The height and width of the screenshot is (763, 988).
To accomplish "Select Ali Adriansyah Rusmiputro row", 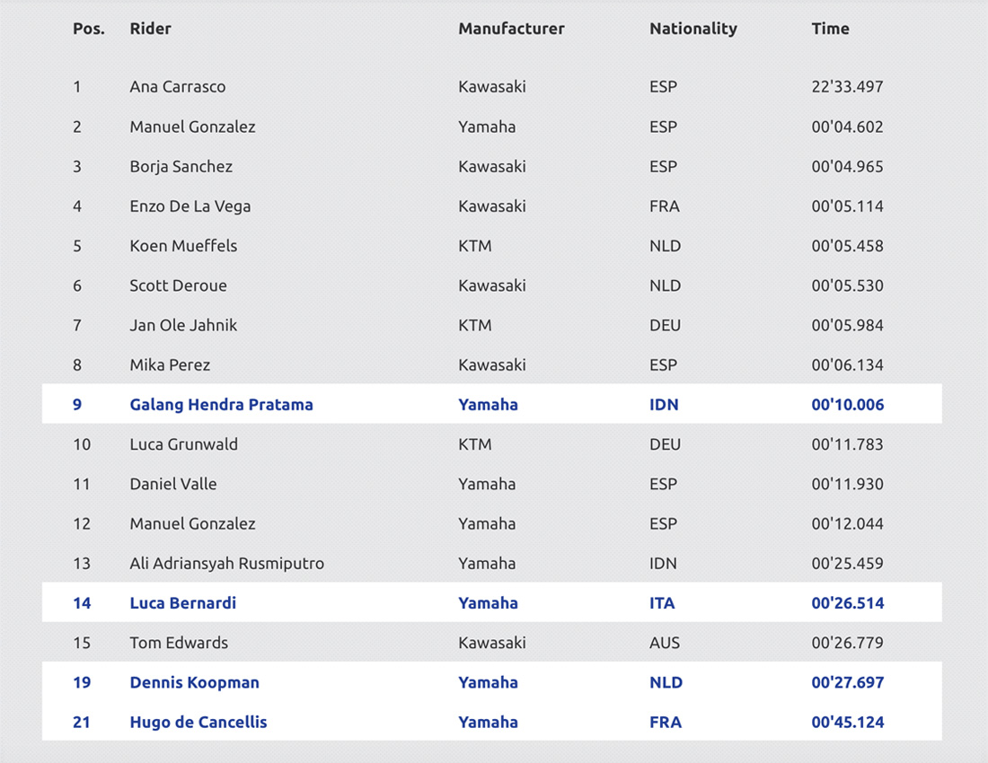I will click(x=492, y=563).
